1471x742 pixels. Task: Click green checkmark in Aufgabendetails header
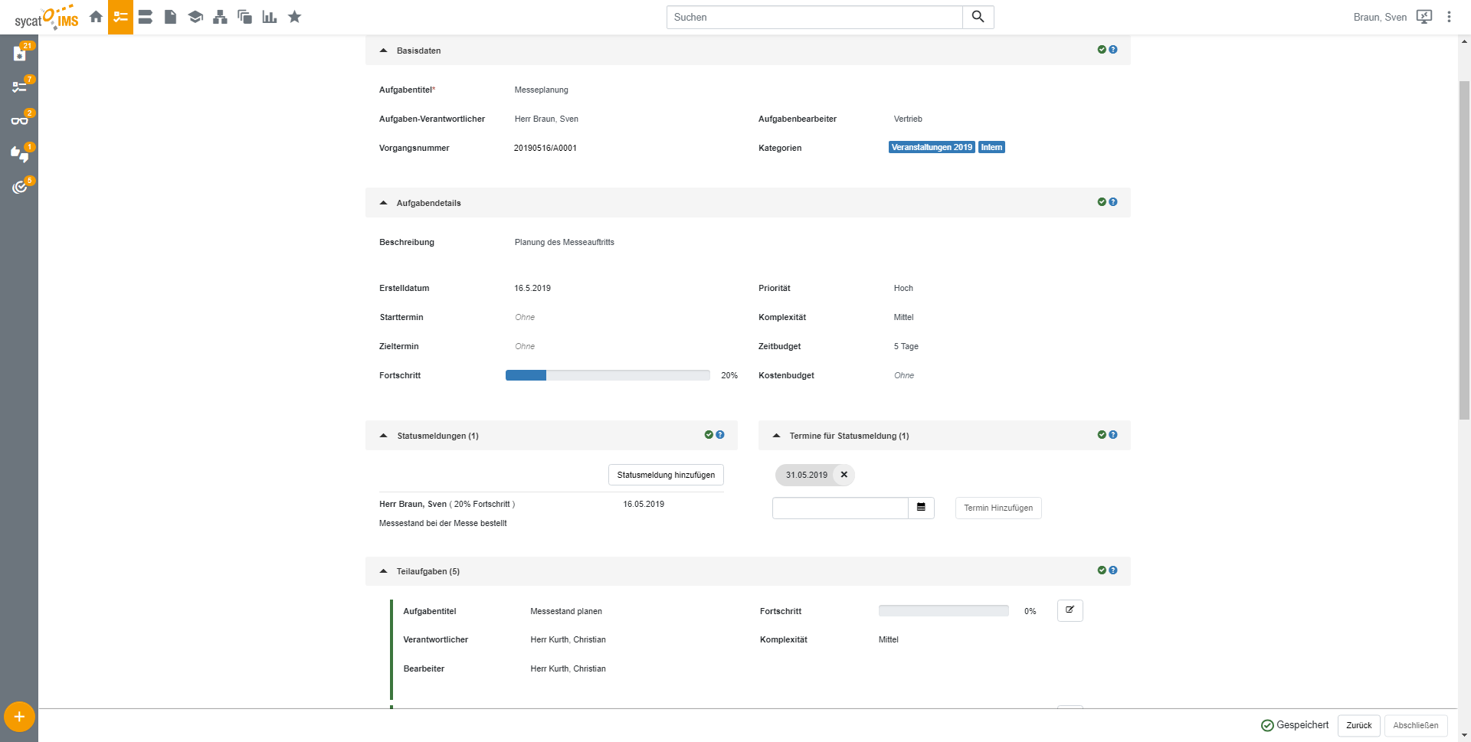1102,202
